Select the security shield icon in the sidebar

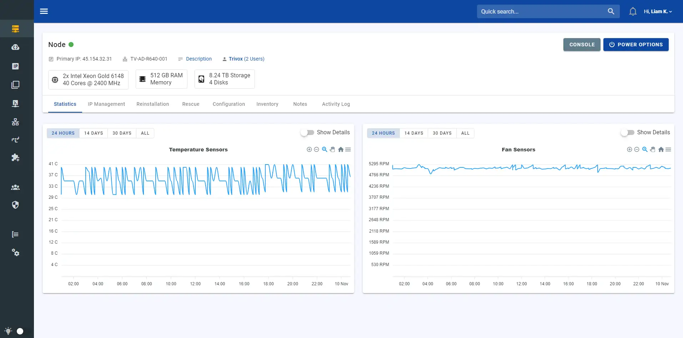click(x=16, y=205)
